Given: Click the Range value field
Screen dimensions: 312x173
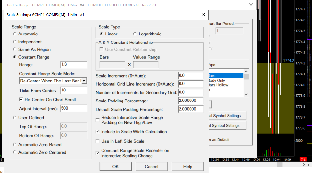Looking at the screenshot, I should click(x=74, y=65).
